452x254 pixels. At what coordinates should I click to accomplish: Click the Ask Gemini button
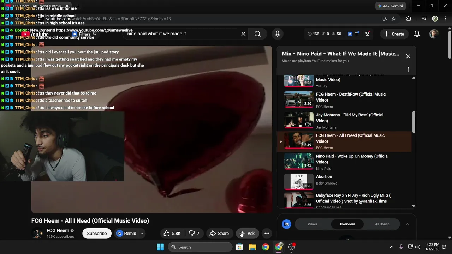(390, 6)
